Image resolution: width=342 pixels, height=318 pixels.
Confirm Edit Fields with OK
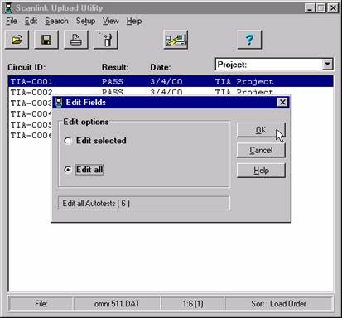coord(261,130)
